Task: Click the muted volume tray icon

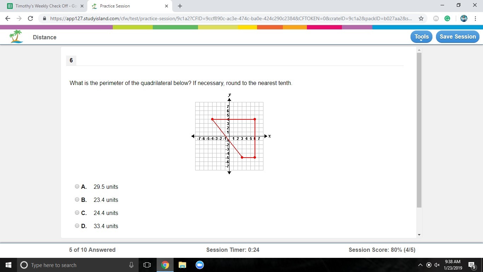Action: [437, 265]
